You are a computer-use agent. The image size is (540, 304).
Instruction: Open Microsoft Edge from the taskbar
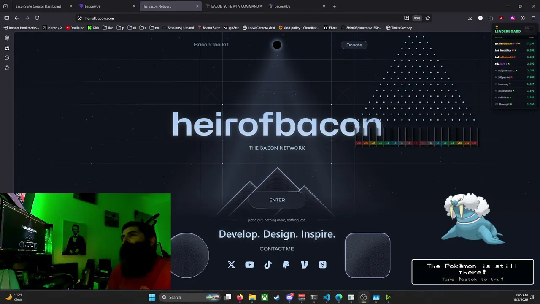[x=339, y=297]
